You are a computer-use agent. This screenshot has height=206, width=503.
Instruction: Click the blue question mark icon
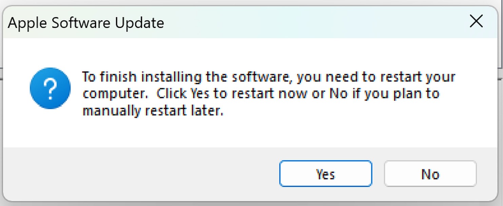50,88
